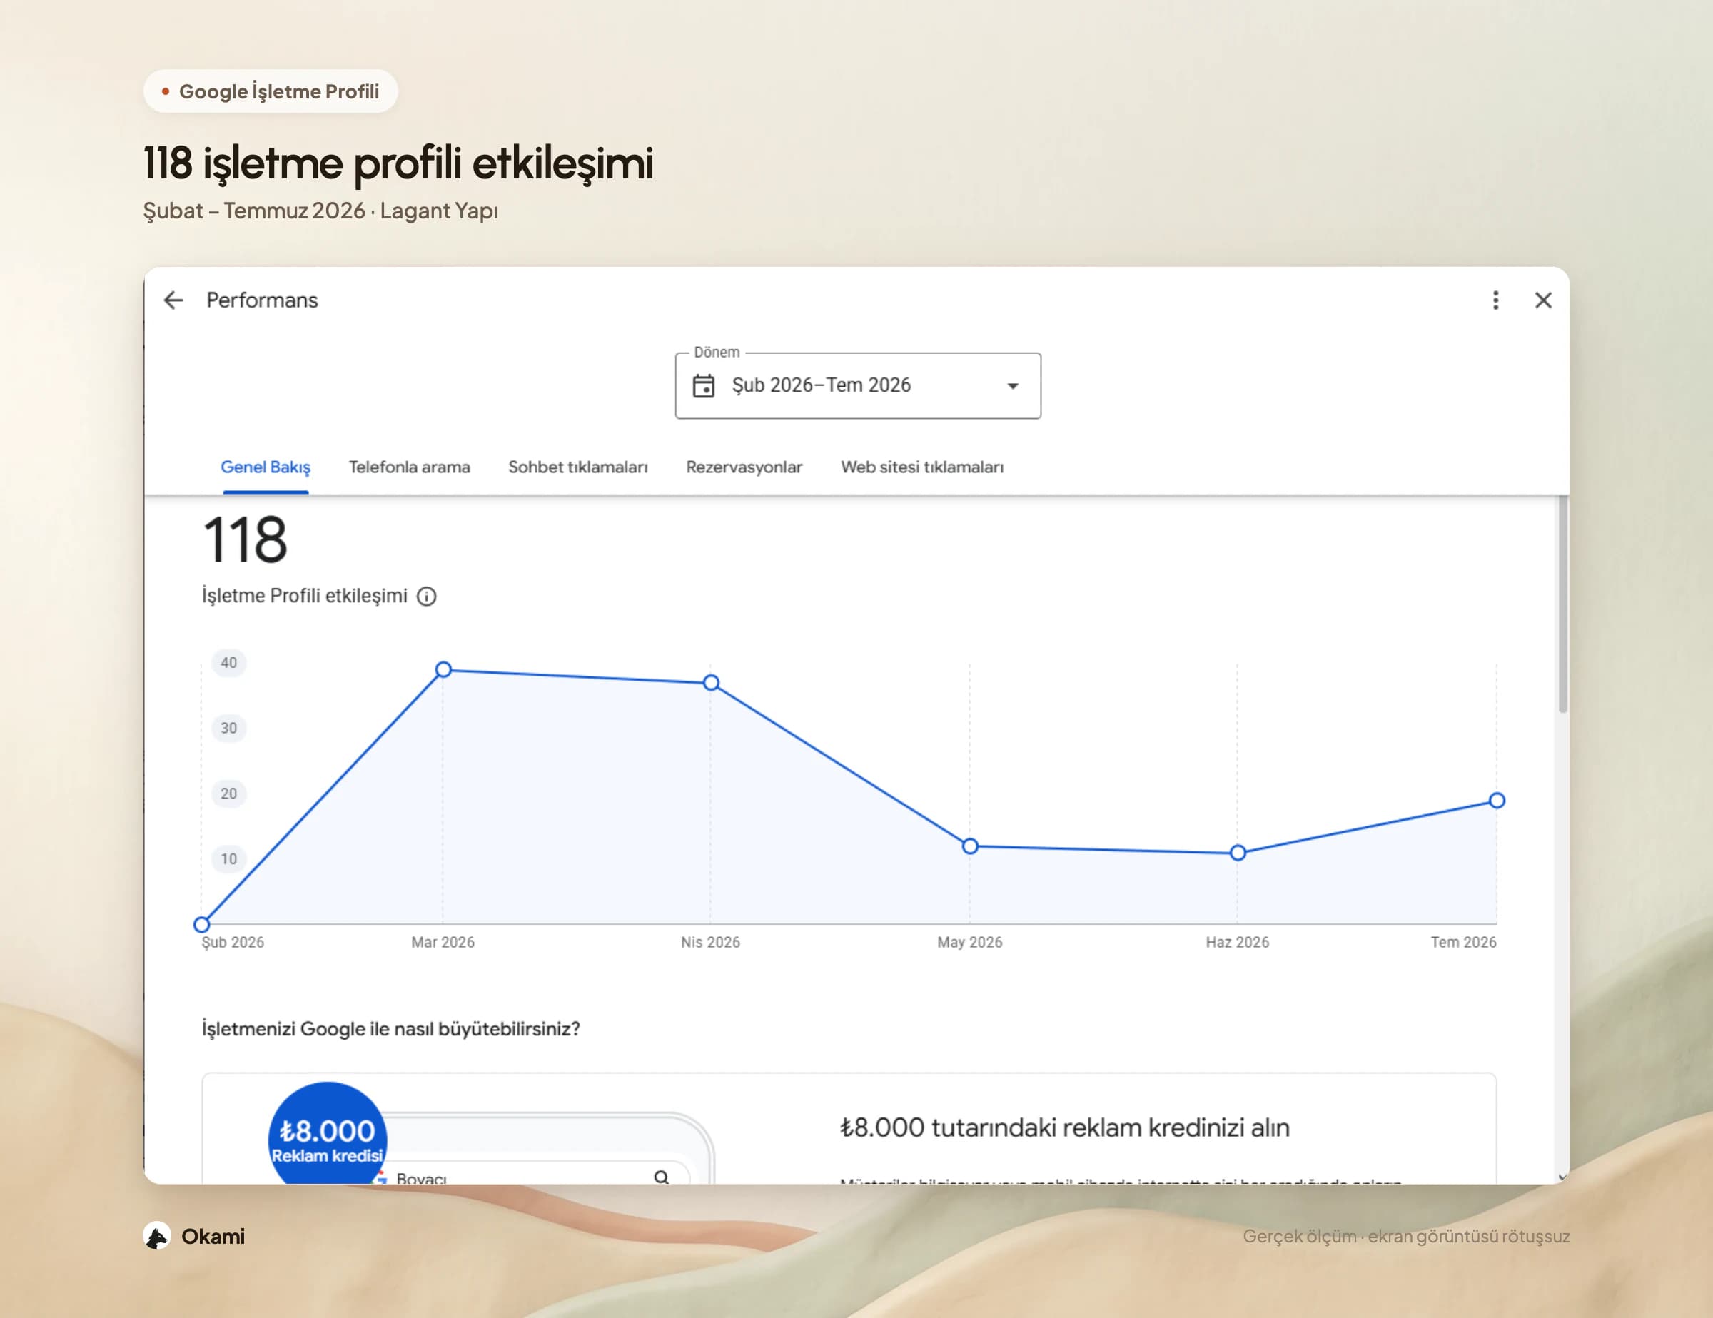Click the calendar icon in Dönem field
Image resolution: width=1713 pixels, height=1318 pixels.
tap(704, 386)
